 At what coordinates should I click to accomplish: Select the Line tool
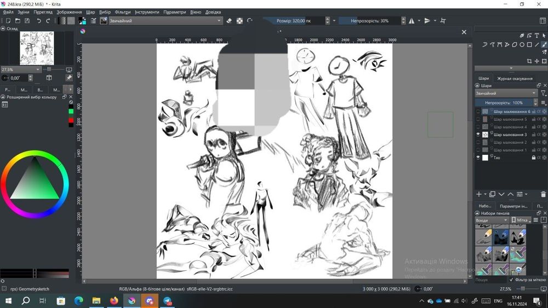(537, 45)
